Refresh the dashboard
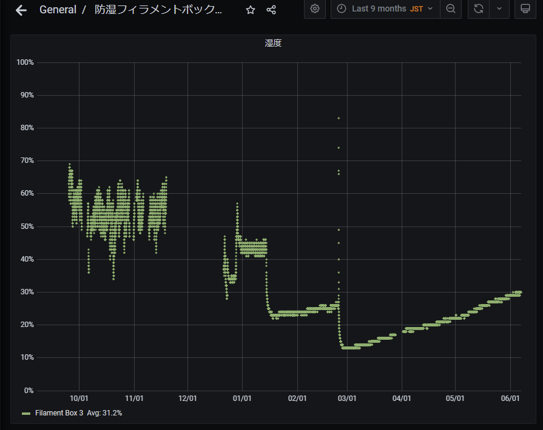This screenshot has width=543, height=430. tap(478, 8)
